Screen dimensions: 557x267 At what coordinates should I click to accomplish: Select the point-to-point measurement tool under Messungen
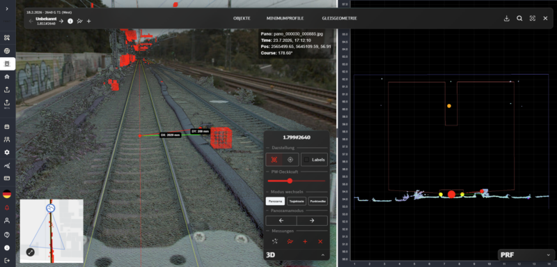click(x=274, y=242)
